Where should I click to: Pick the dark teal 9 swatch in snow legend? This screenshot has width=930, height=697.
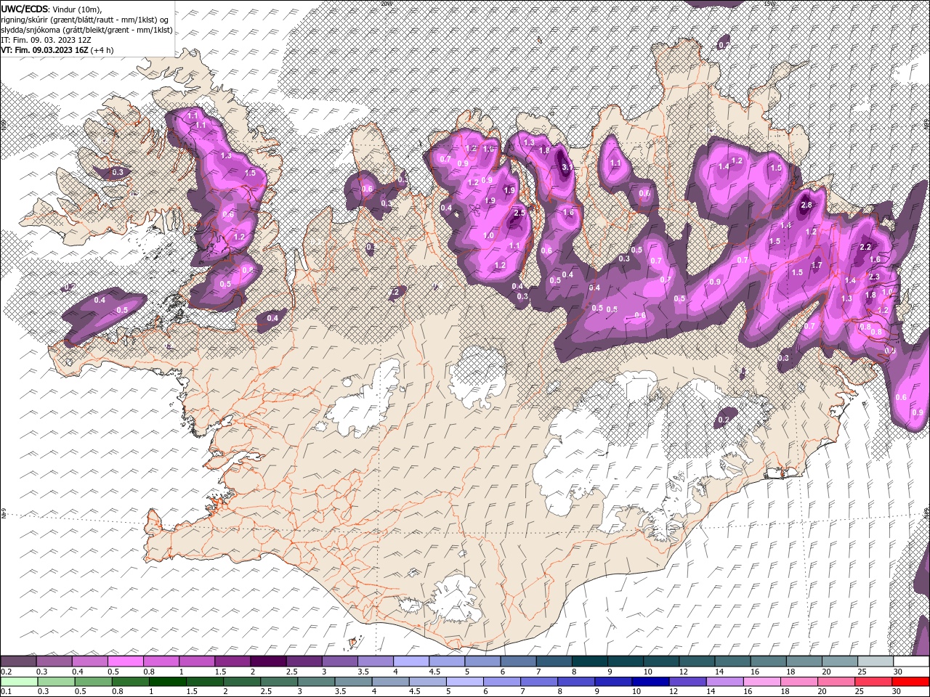tap(626, 661)
